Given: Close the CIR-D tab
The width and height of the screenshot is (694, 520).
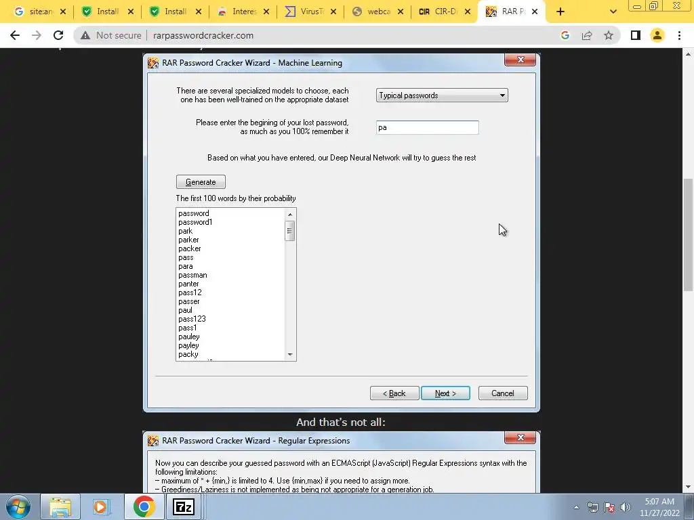Looking at the screenshot, I should pyautogui.click(x=468, y=12).
